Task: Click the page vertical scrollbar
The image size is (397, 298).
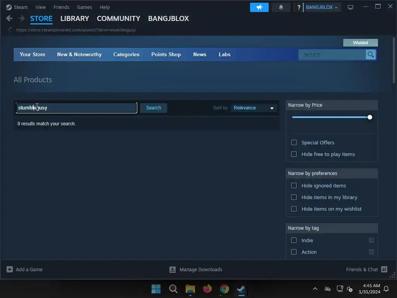Action: pyautogui.click(x=394, y=60)
